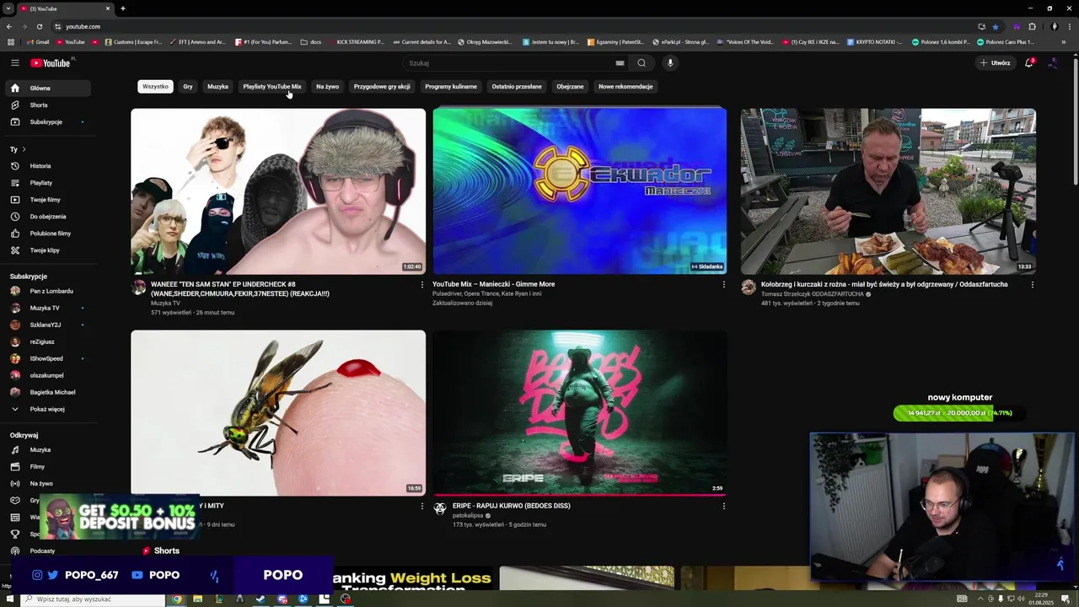Click the magnifier search button

(x=641, y=62)
